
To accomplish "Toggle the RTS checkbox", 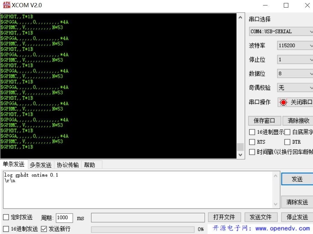I will (x=252, y=142).
